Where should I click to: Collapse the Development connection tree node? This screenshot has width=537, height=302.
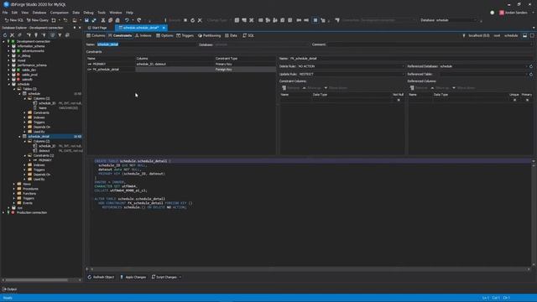(3, 41)
